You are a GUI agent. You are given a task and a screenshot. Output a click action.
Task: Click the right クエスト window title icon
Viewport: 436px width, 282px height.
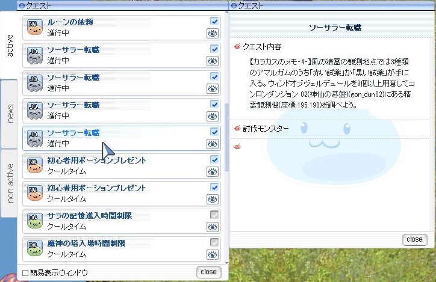click(234, 5)
